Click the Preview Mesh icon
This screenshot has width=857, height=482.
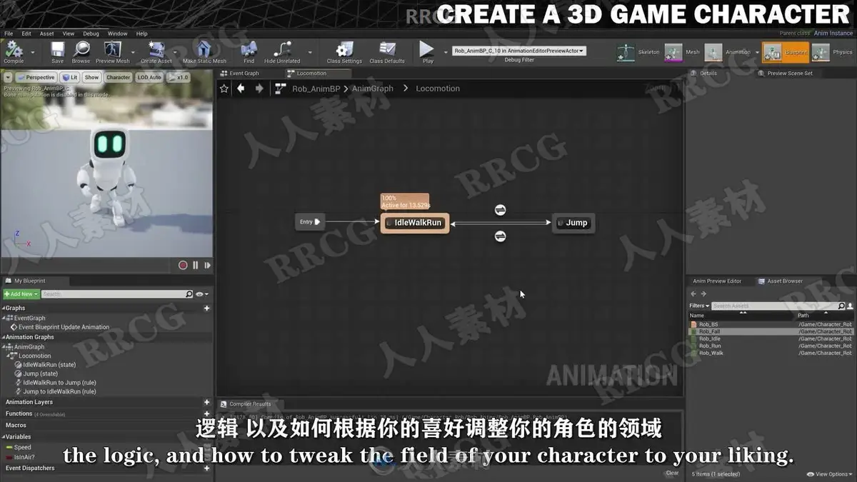click(x=112, y=49)
